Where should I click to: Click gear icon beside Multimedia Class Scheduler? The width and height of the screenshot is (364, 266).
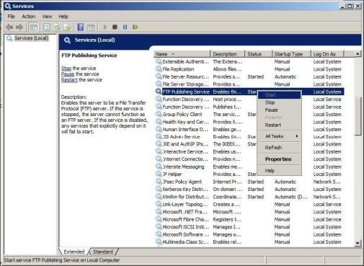[159, 241]
